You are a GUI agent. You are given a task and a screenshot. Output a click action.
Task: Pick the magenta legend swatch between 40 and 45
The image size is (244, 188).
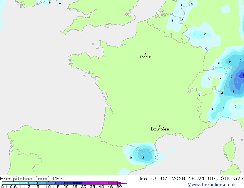coord(104,183)
